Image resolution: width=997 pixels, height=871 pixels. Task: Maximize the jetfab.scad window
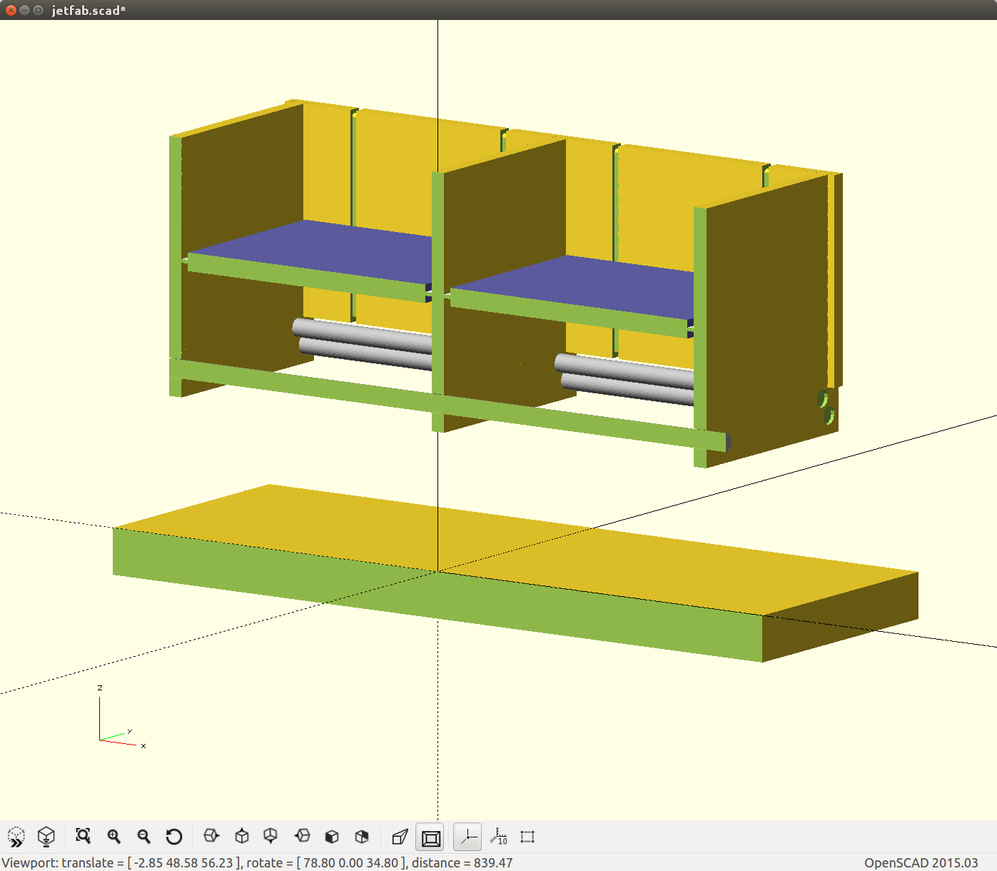point(38,10)
